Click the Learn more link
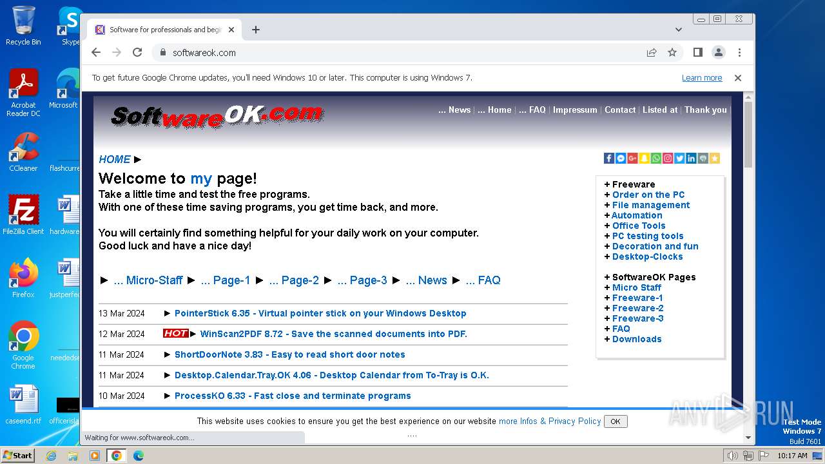This screenshot has height=464, width=825. pos(702,78)
